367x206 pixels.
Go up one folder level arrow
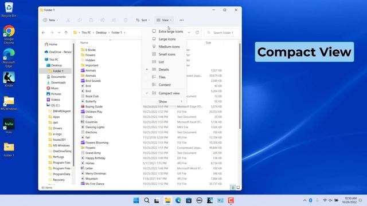(x=66, y=33)
